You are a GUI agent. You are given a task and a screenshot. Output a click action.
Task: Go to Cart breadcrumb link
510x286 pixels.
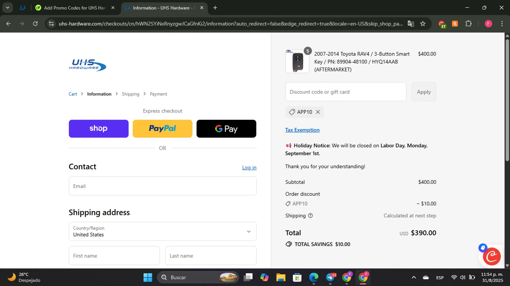pyautogui.click(x=73, y=94)
